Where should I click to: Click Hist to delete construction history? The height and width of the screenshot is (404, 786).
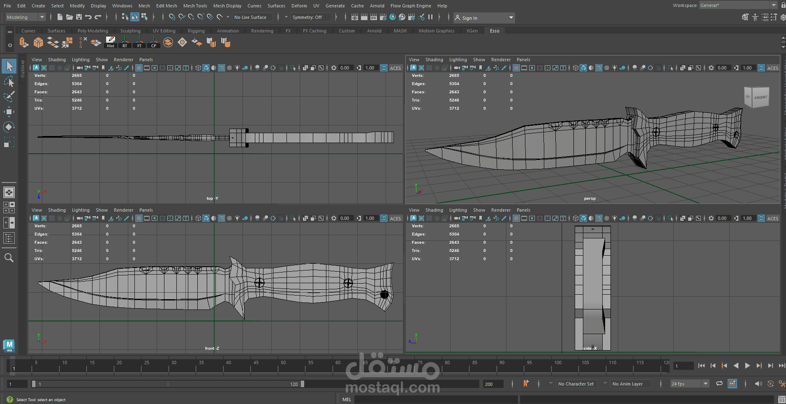[110, 42]
